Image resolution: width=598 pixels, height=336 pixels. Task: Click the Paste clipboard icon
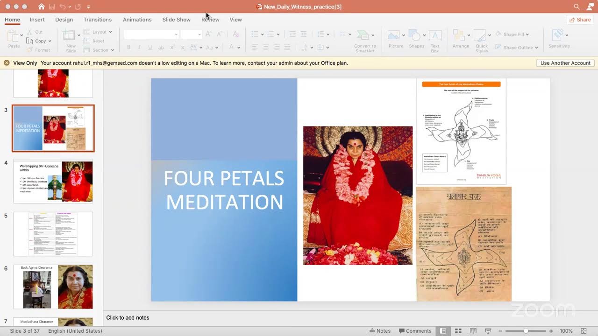click(x=14, y=36)
